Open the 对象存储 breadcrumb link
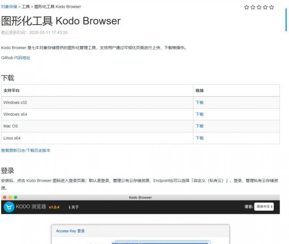 click(9, 7)
